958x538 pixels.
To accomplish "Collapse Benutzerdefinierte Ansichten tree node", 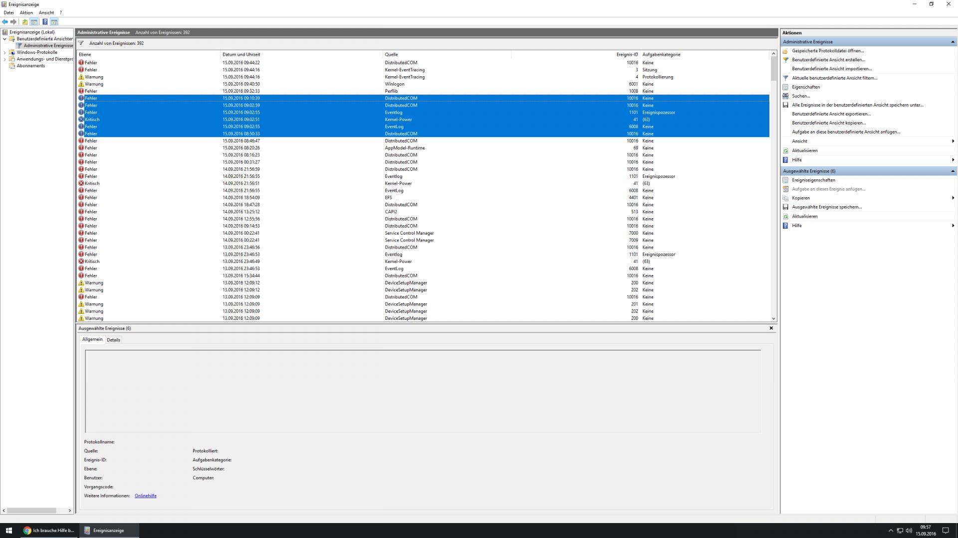I will (5, 39).
